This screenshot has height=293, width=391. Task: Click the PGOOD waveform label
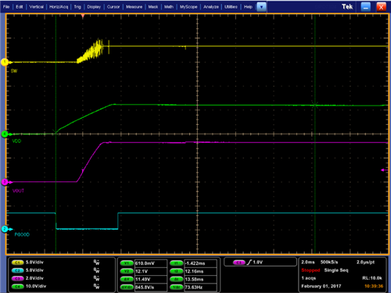pyautogui.click(x=22, y=234)
